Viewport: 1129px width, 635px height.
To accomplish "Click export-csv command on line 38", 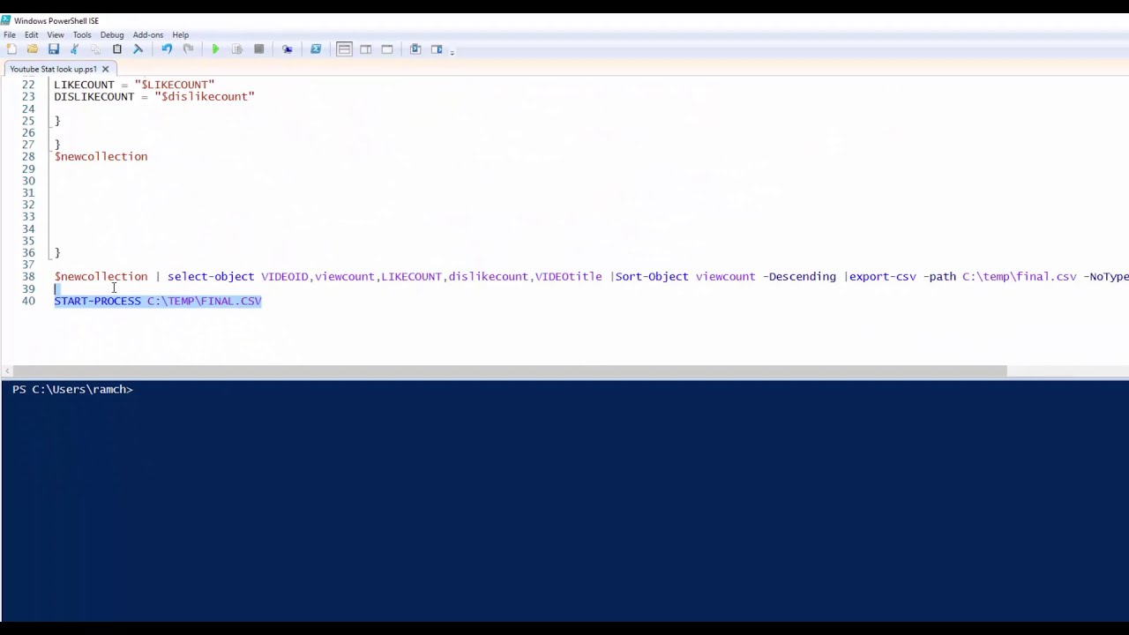I will 883,276.
